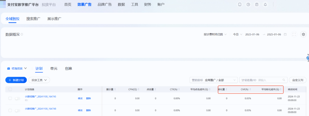
Task: Open notifications bell icon
Action: click(265, 5)
